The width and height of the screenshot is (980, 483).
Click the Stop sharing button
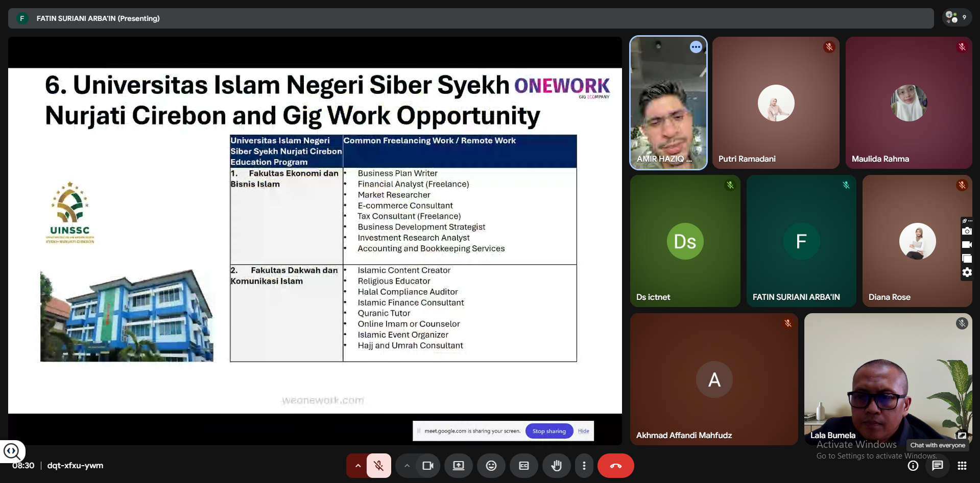pos(549,431)
